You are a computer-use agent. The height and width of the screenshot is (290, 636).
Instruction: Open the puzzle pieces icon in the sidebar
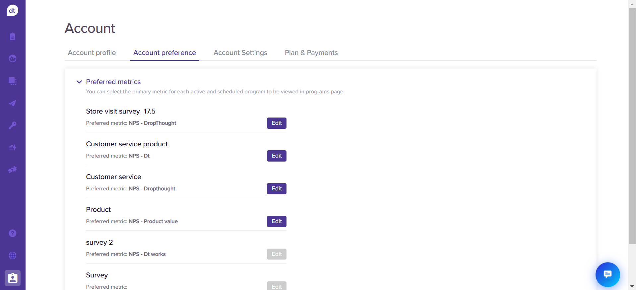point(13,169)
